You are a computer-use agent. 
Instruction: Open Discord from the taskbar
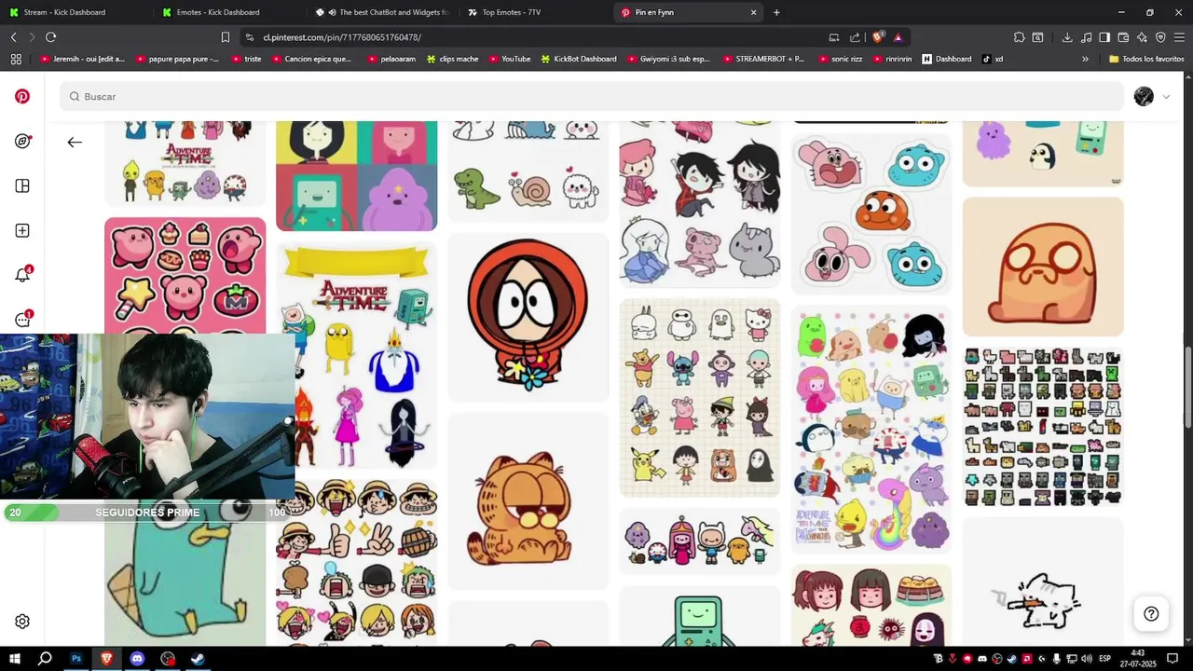(137, 658)
